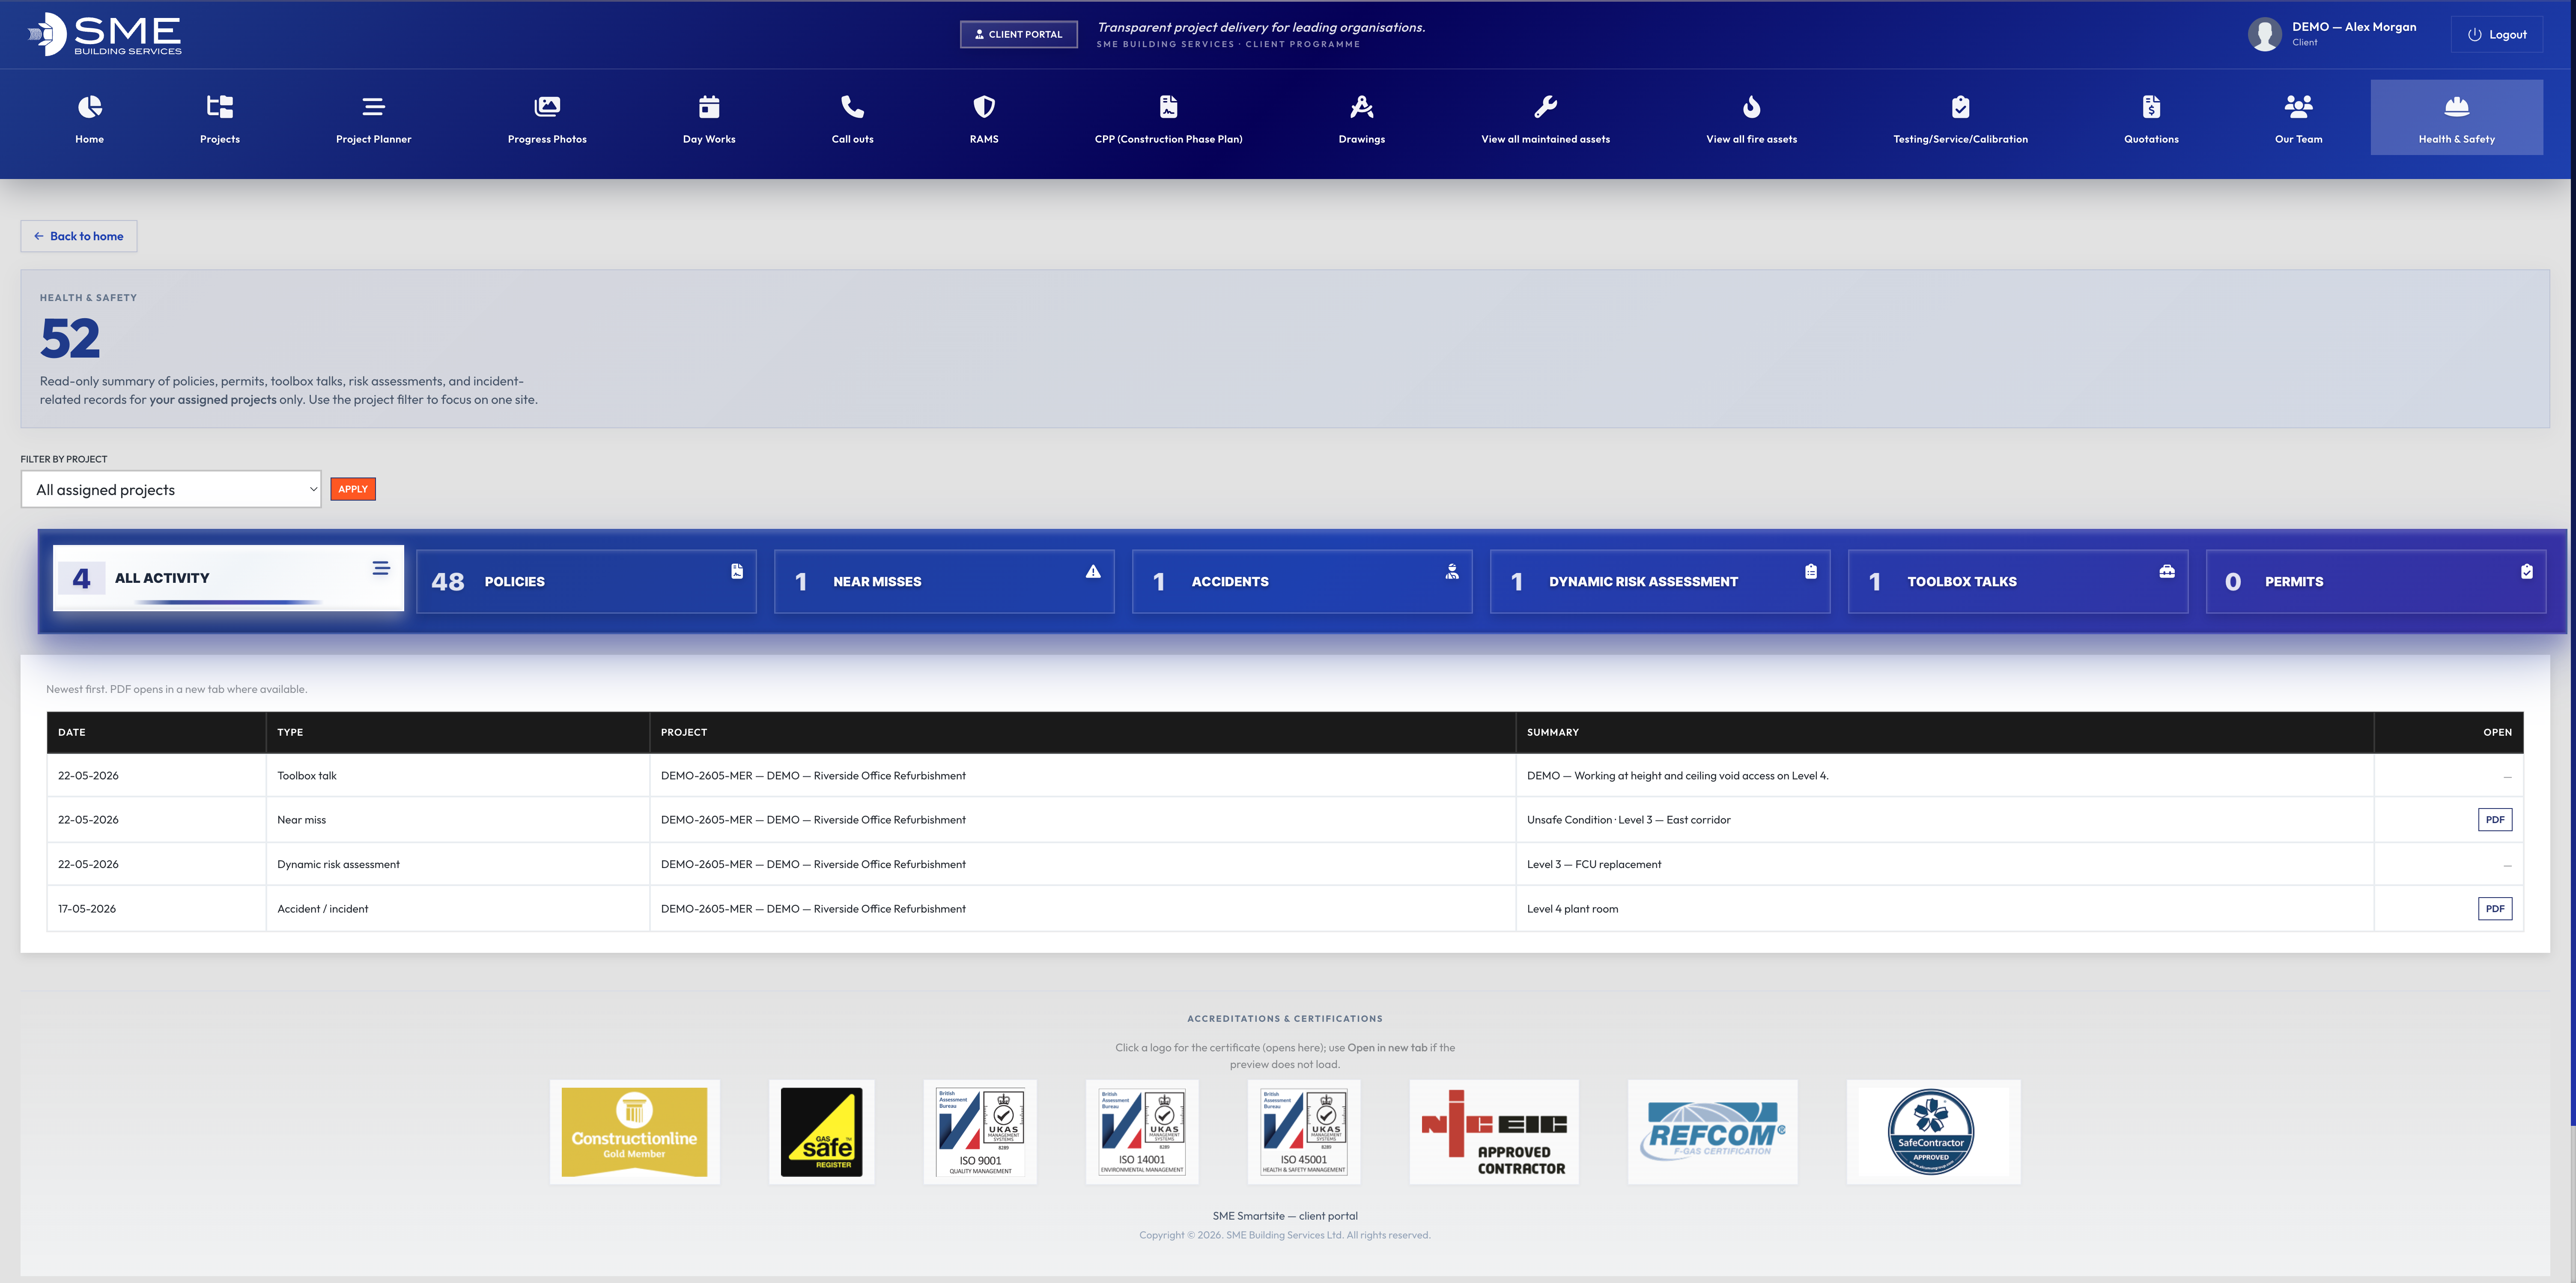This screenshot has width=2576, height=1283.
Task: Open the Progress Photos icon
Action: 547,107
